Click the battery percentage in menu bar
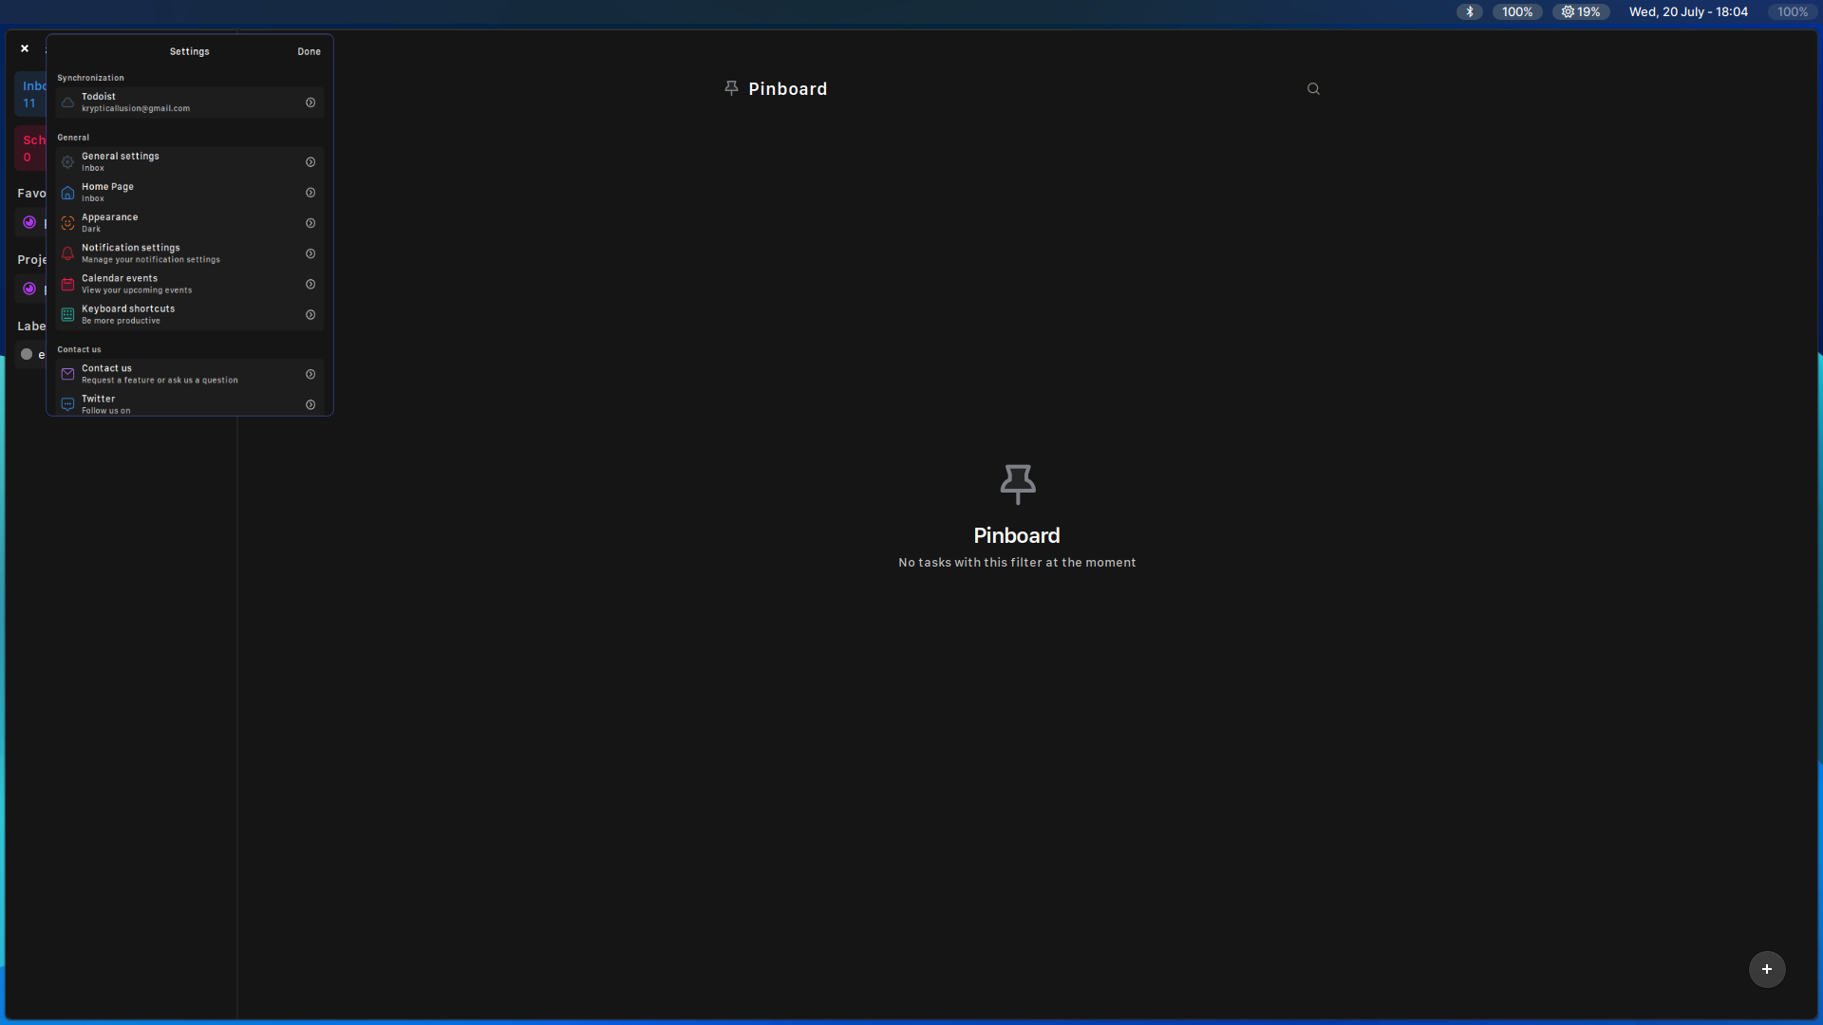 click(1516, 11)
